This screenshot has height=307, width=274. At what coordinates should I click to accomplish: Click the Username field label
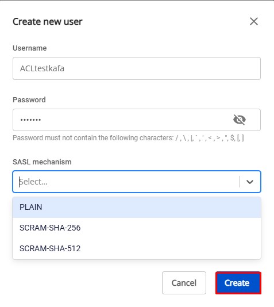click(x=30, y=48)
